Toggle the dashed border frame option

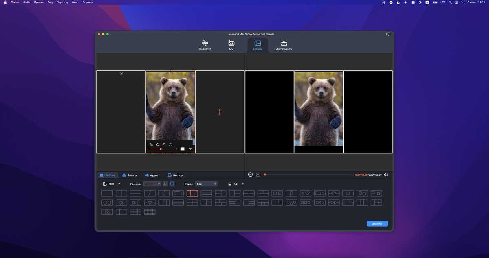click(165, 184)
